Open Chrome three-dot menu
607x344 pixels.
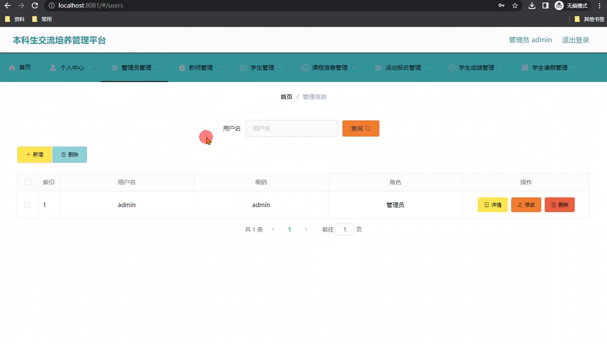[599, 5]
